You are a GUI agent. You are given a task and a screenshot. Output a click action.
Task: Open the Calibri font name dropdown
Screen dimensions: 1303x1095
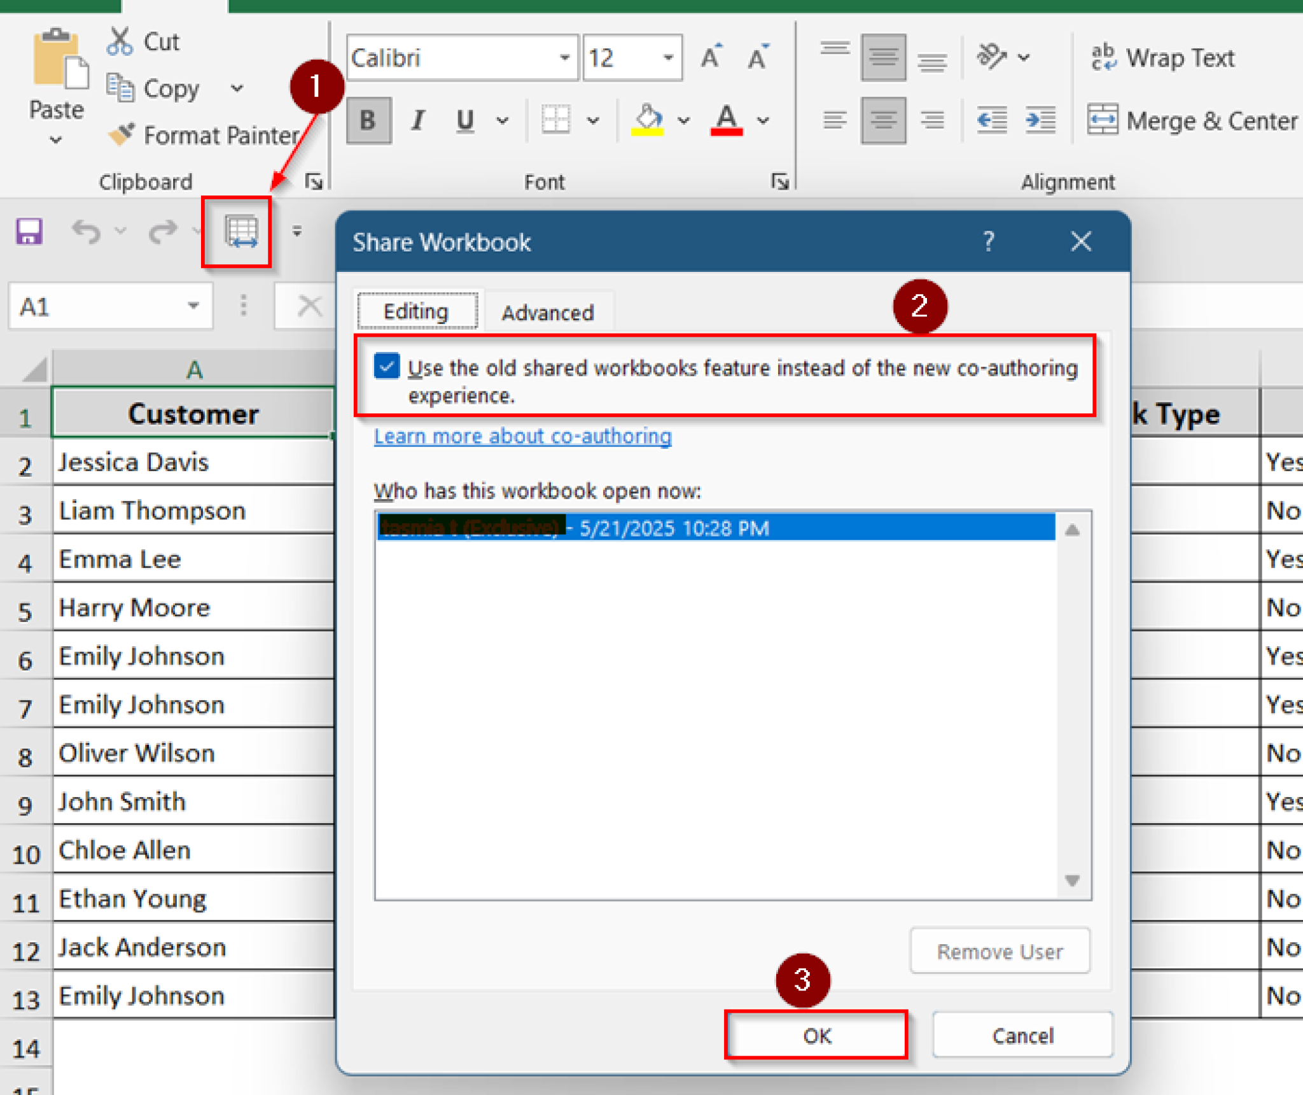coord(565,57)
